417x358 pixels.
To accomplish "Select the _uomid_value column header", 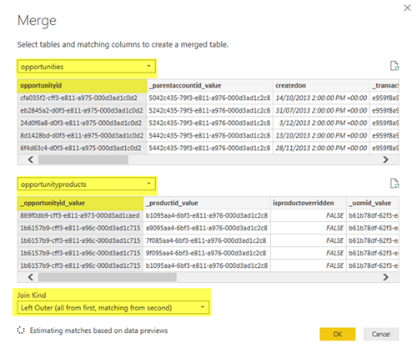I will coord(373,203).
